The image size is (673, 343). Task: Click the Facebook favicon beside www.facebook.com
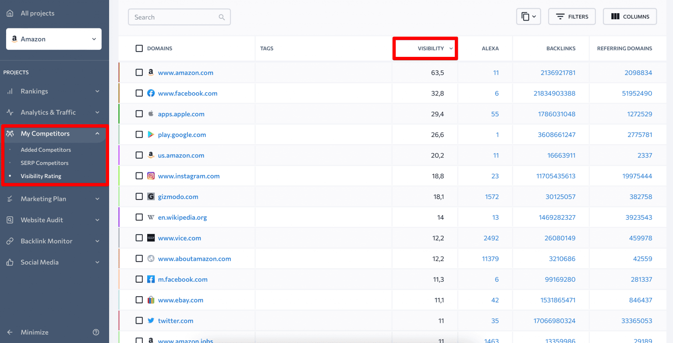(x=151, y=93)
